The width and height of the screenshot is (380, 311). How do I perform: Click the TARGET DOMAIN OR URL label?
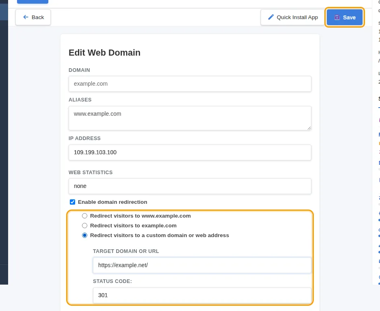[x=126, y=251]
